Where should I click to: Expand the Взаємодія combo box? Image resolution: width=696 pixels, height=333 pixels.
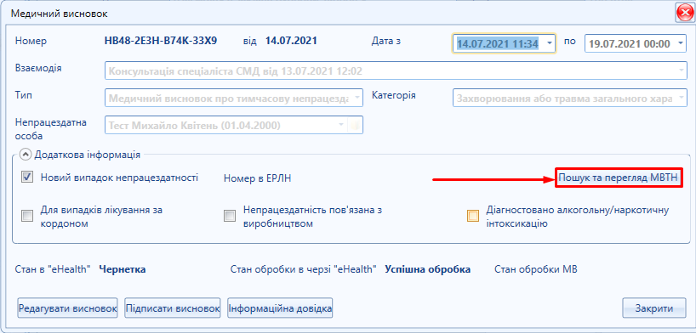pos(682,71)
